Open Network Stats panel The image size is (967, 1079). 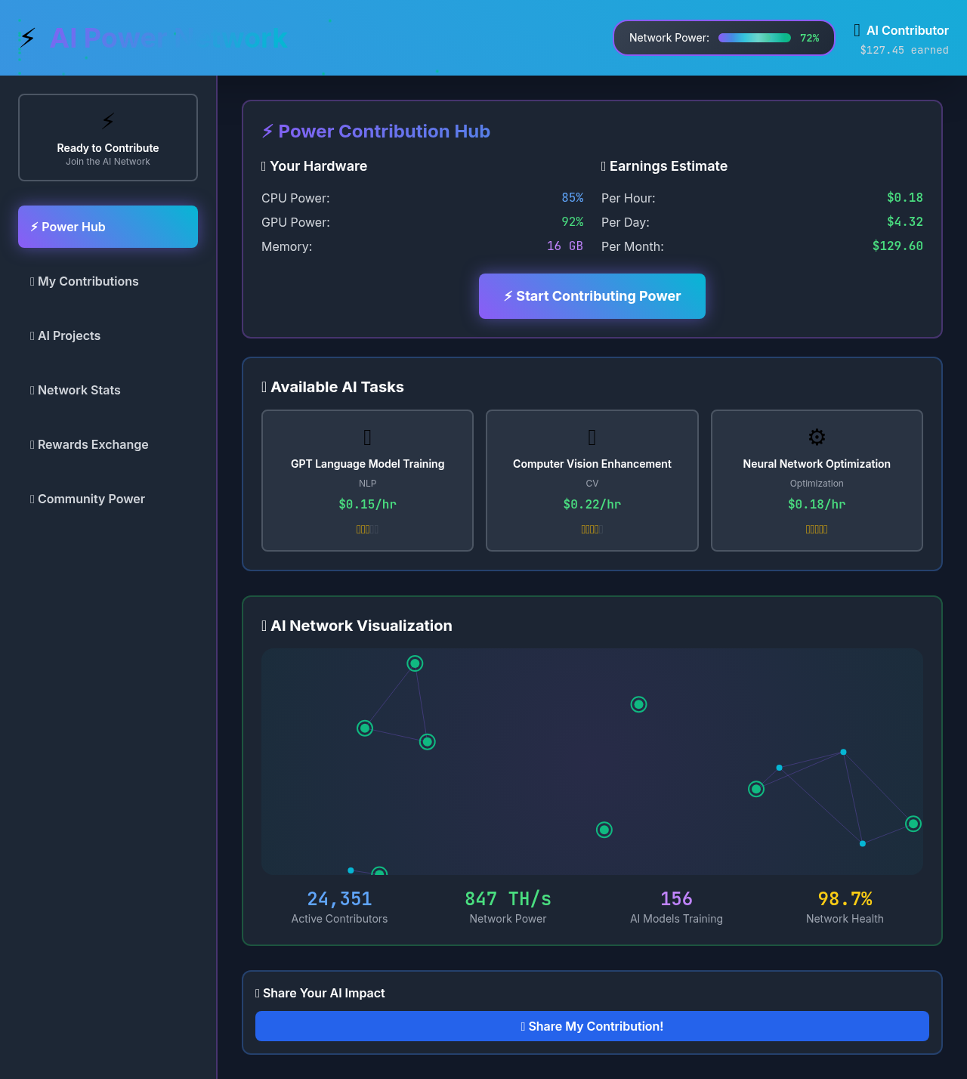click(76, 390)
